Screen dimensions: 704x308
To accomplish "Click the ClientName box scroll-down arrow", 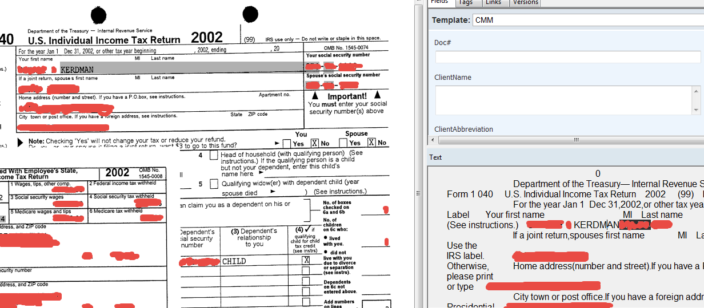I will pyautogui.click(x=696, y=110).
